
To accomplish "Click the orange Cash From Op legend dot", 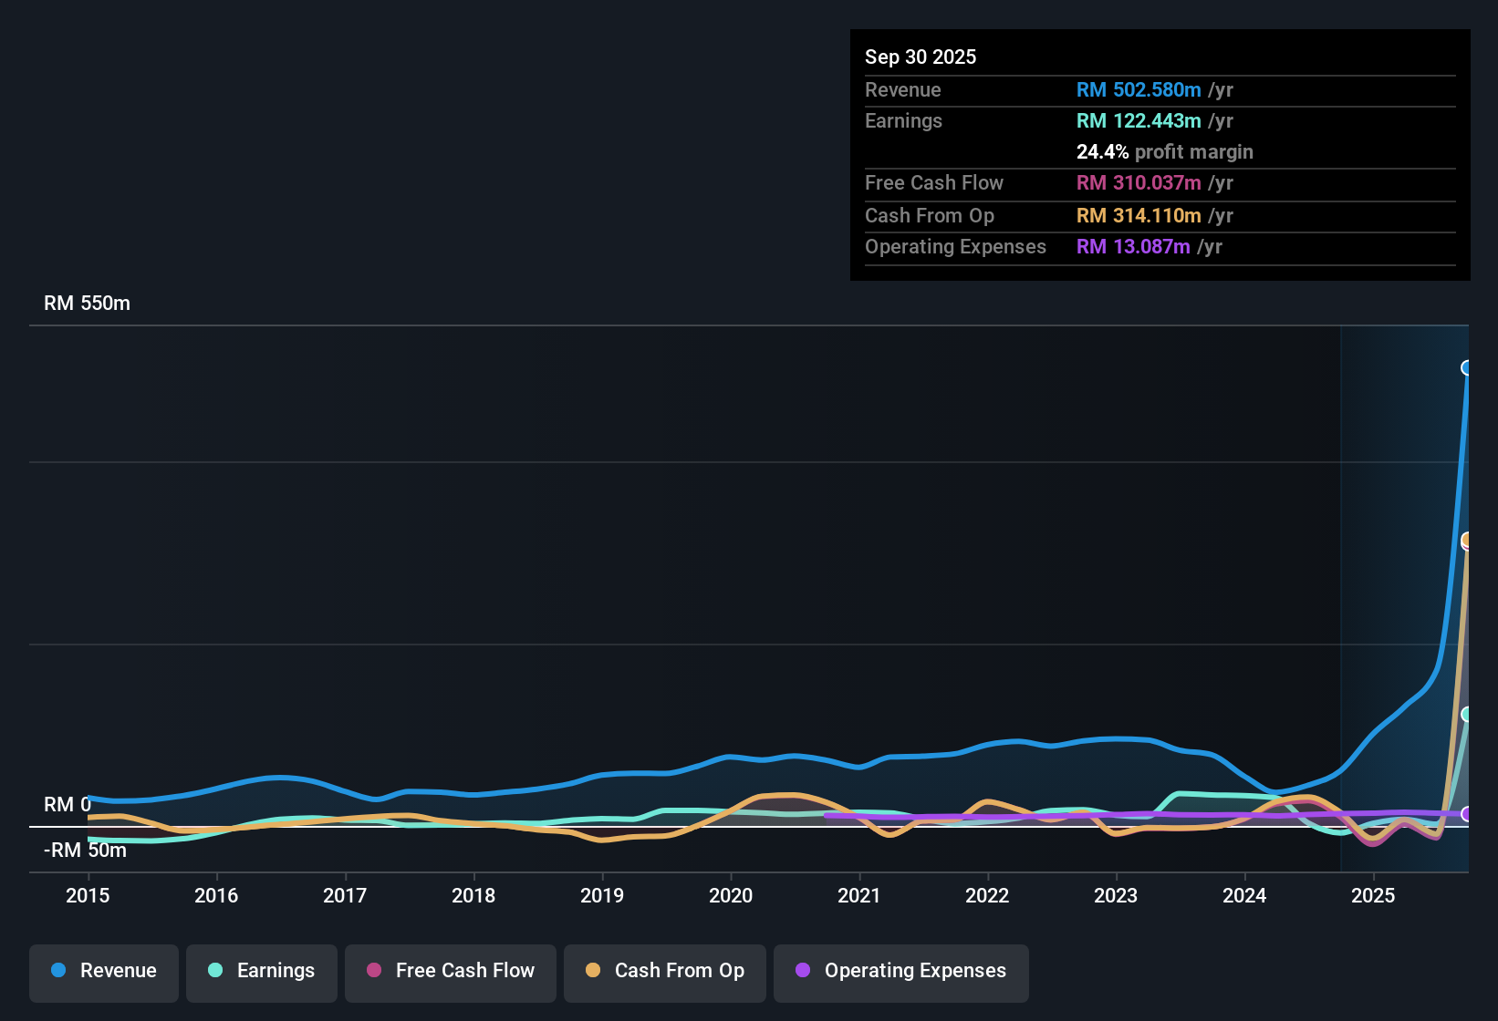I will tap(593, 971).
